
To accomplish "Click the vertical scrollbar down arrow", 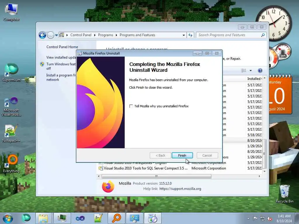I will (265, 171).
